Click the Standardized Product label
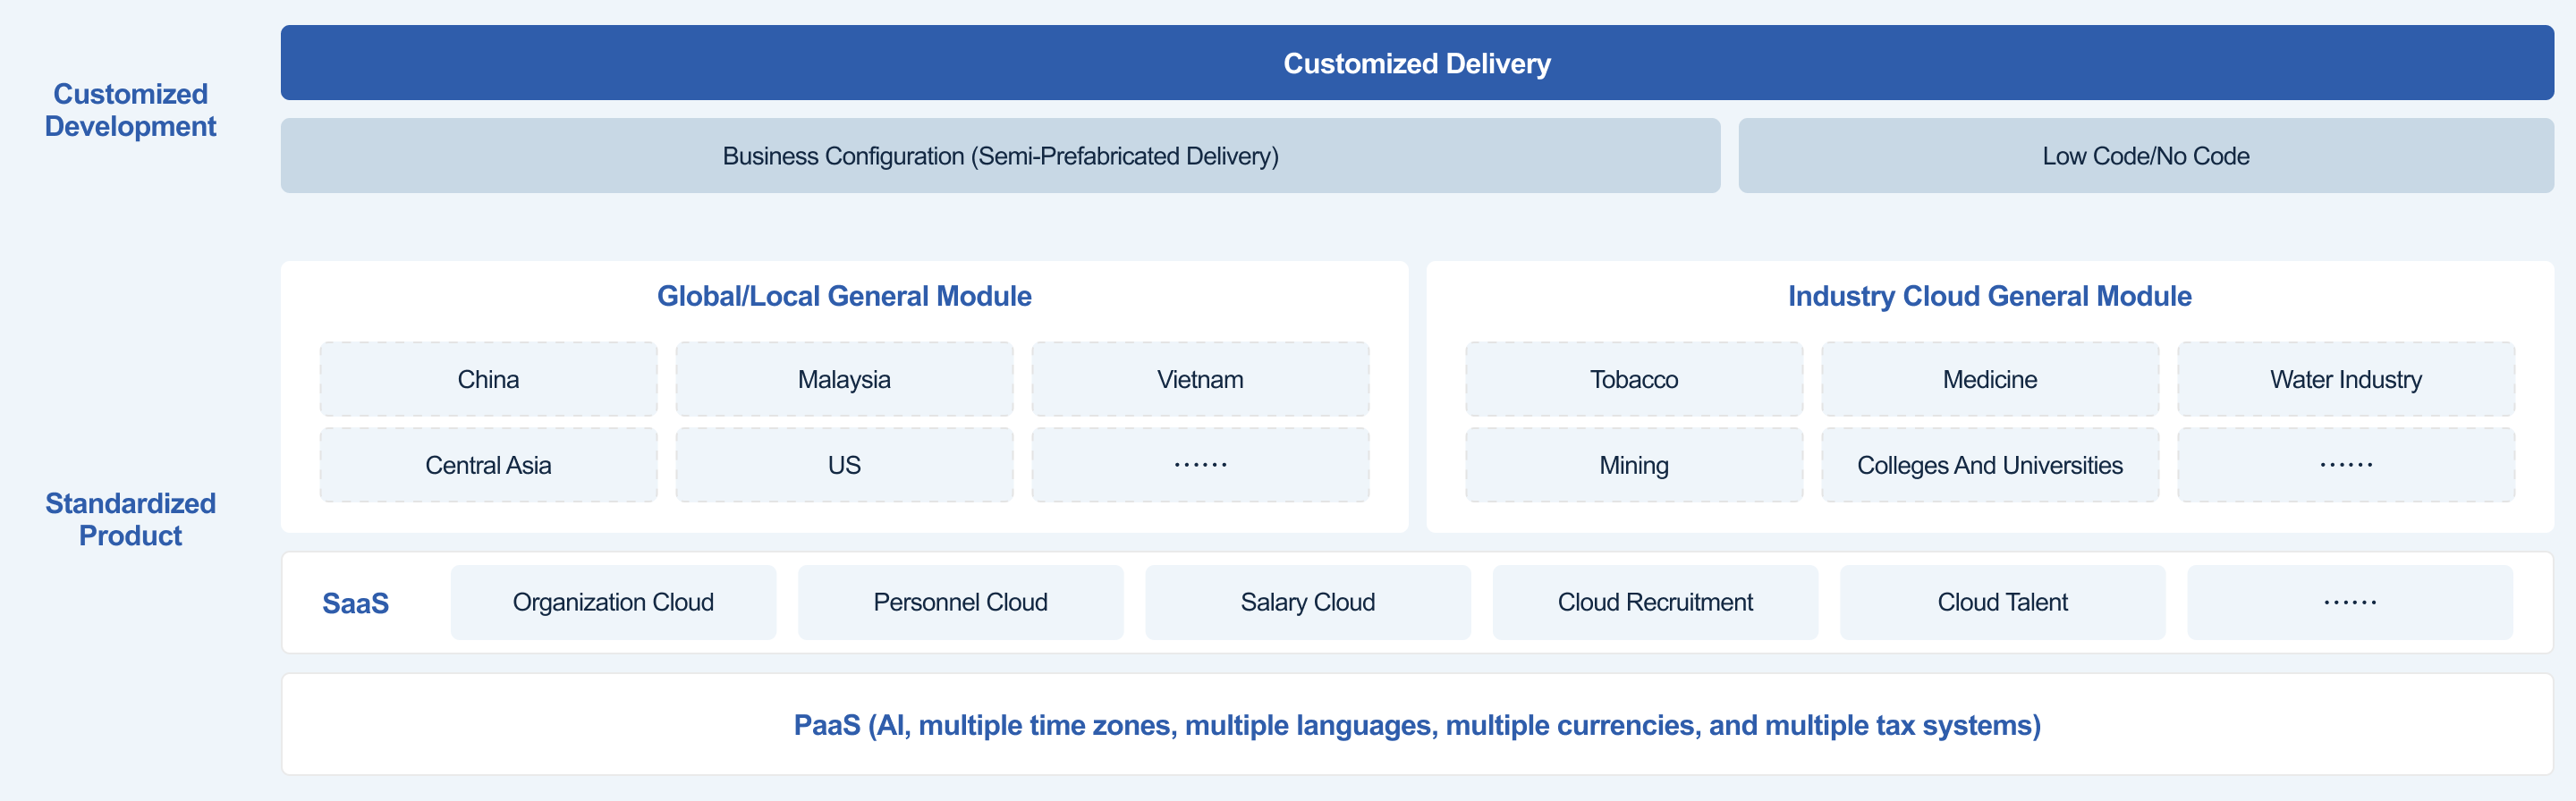 tap(130, 519)
